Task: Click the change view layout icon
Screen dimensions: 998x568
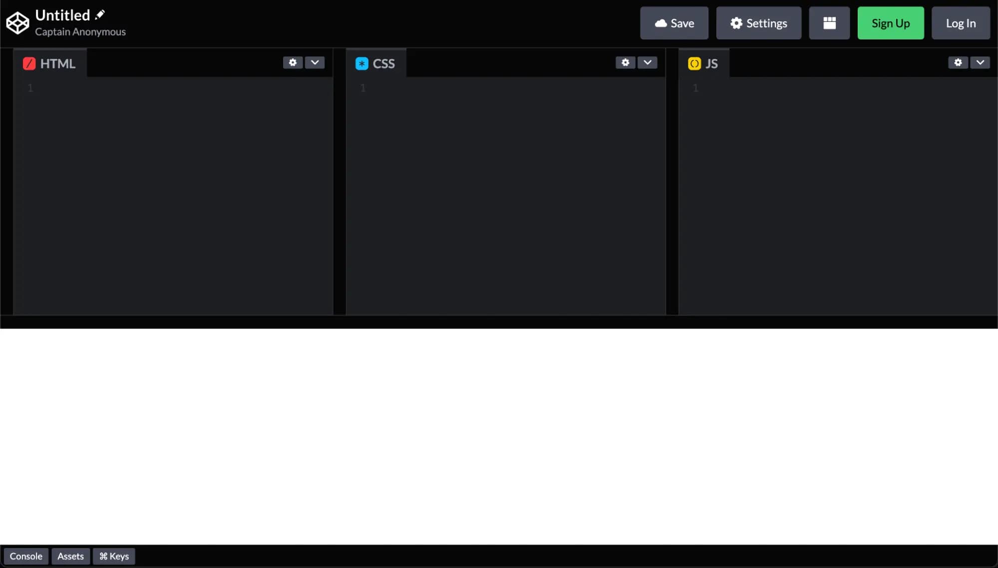Action: point(829,22)
